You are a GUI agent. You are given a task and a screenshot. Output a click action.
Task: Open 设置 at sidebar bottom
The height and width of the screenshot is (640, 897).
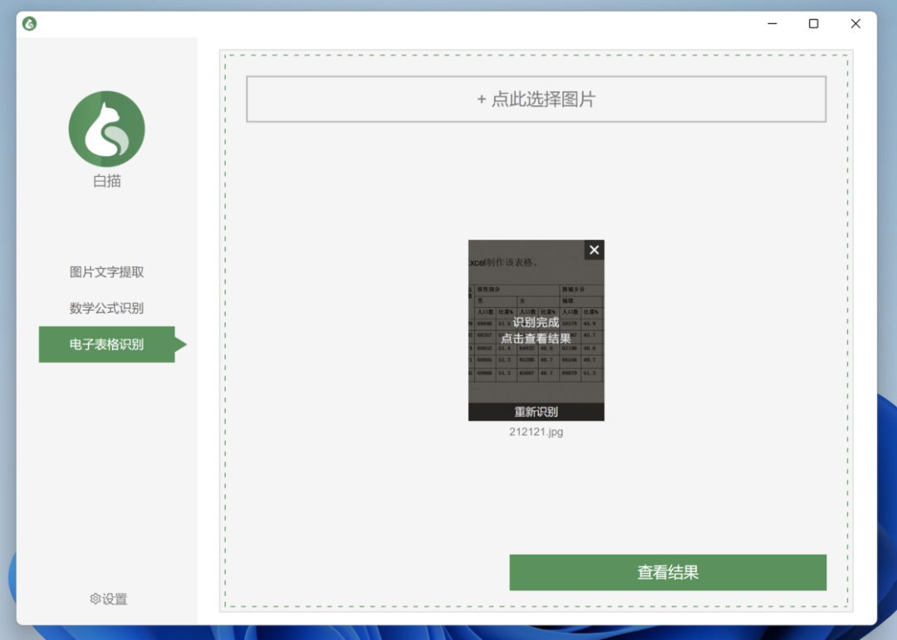[109, 598]
